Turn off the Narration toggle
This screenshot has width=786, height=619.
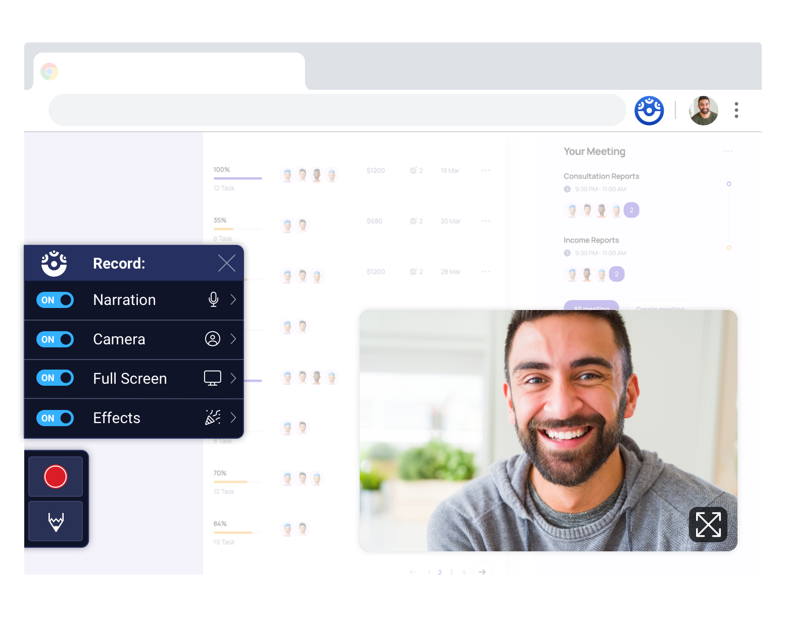coord(55,300)
